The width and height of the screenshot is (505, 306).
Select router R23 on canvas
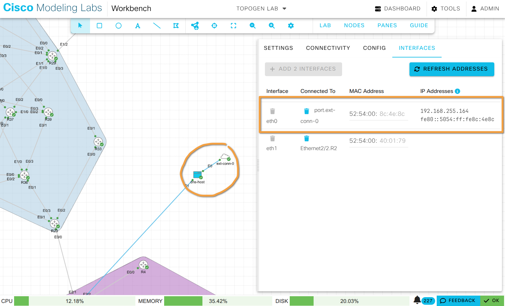[x=55, y=224]
